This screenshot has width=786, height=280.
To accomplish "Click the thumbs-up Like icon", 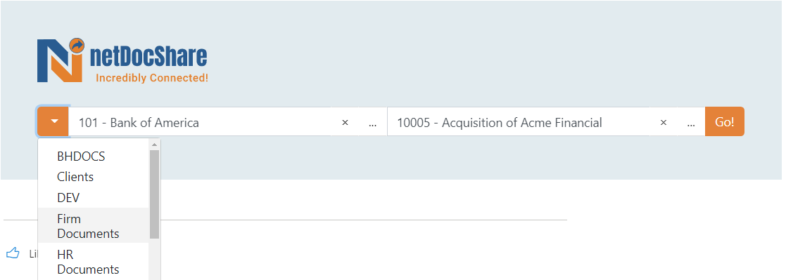I will click(13, 253).
